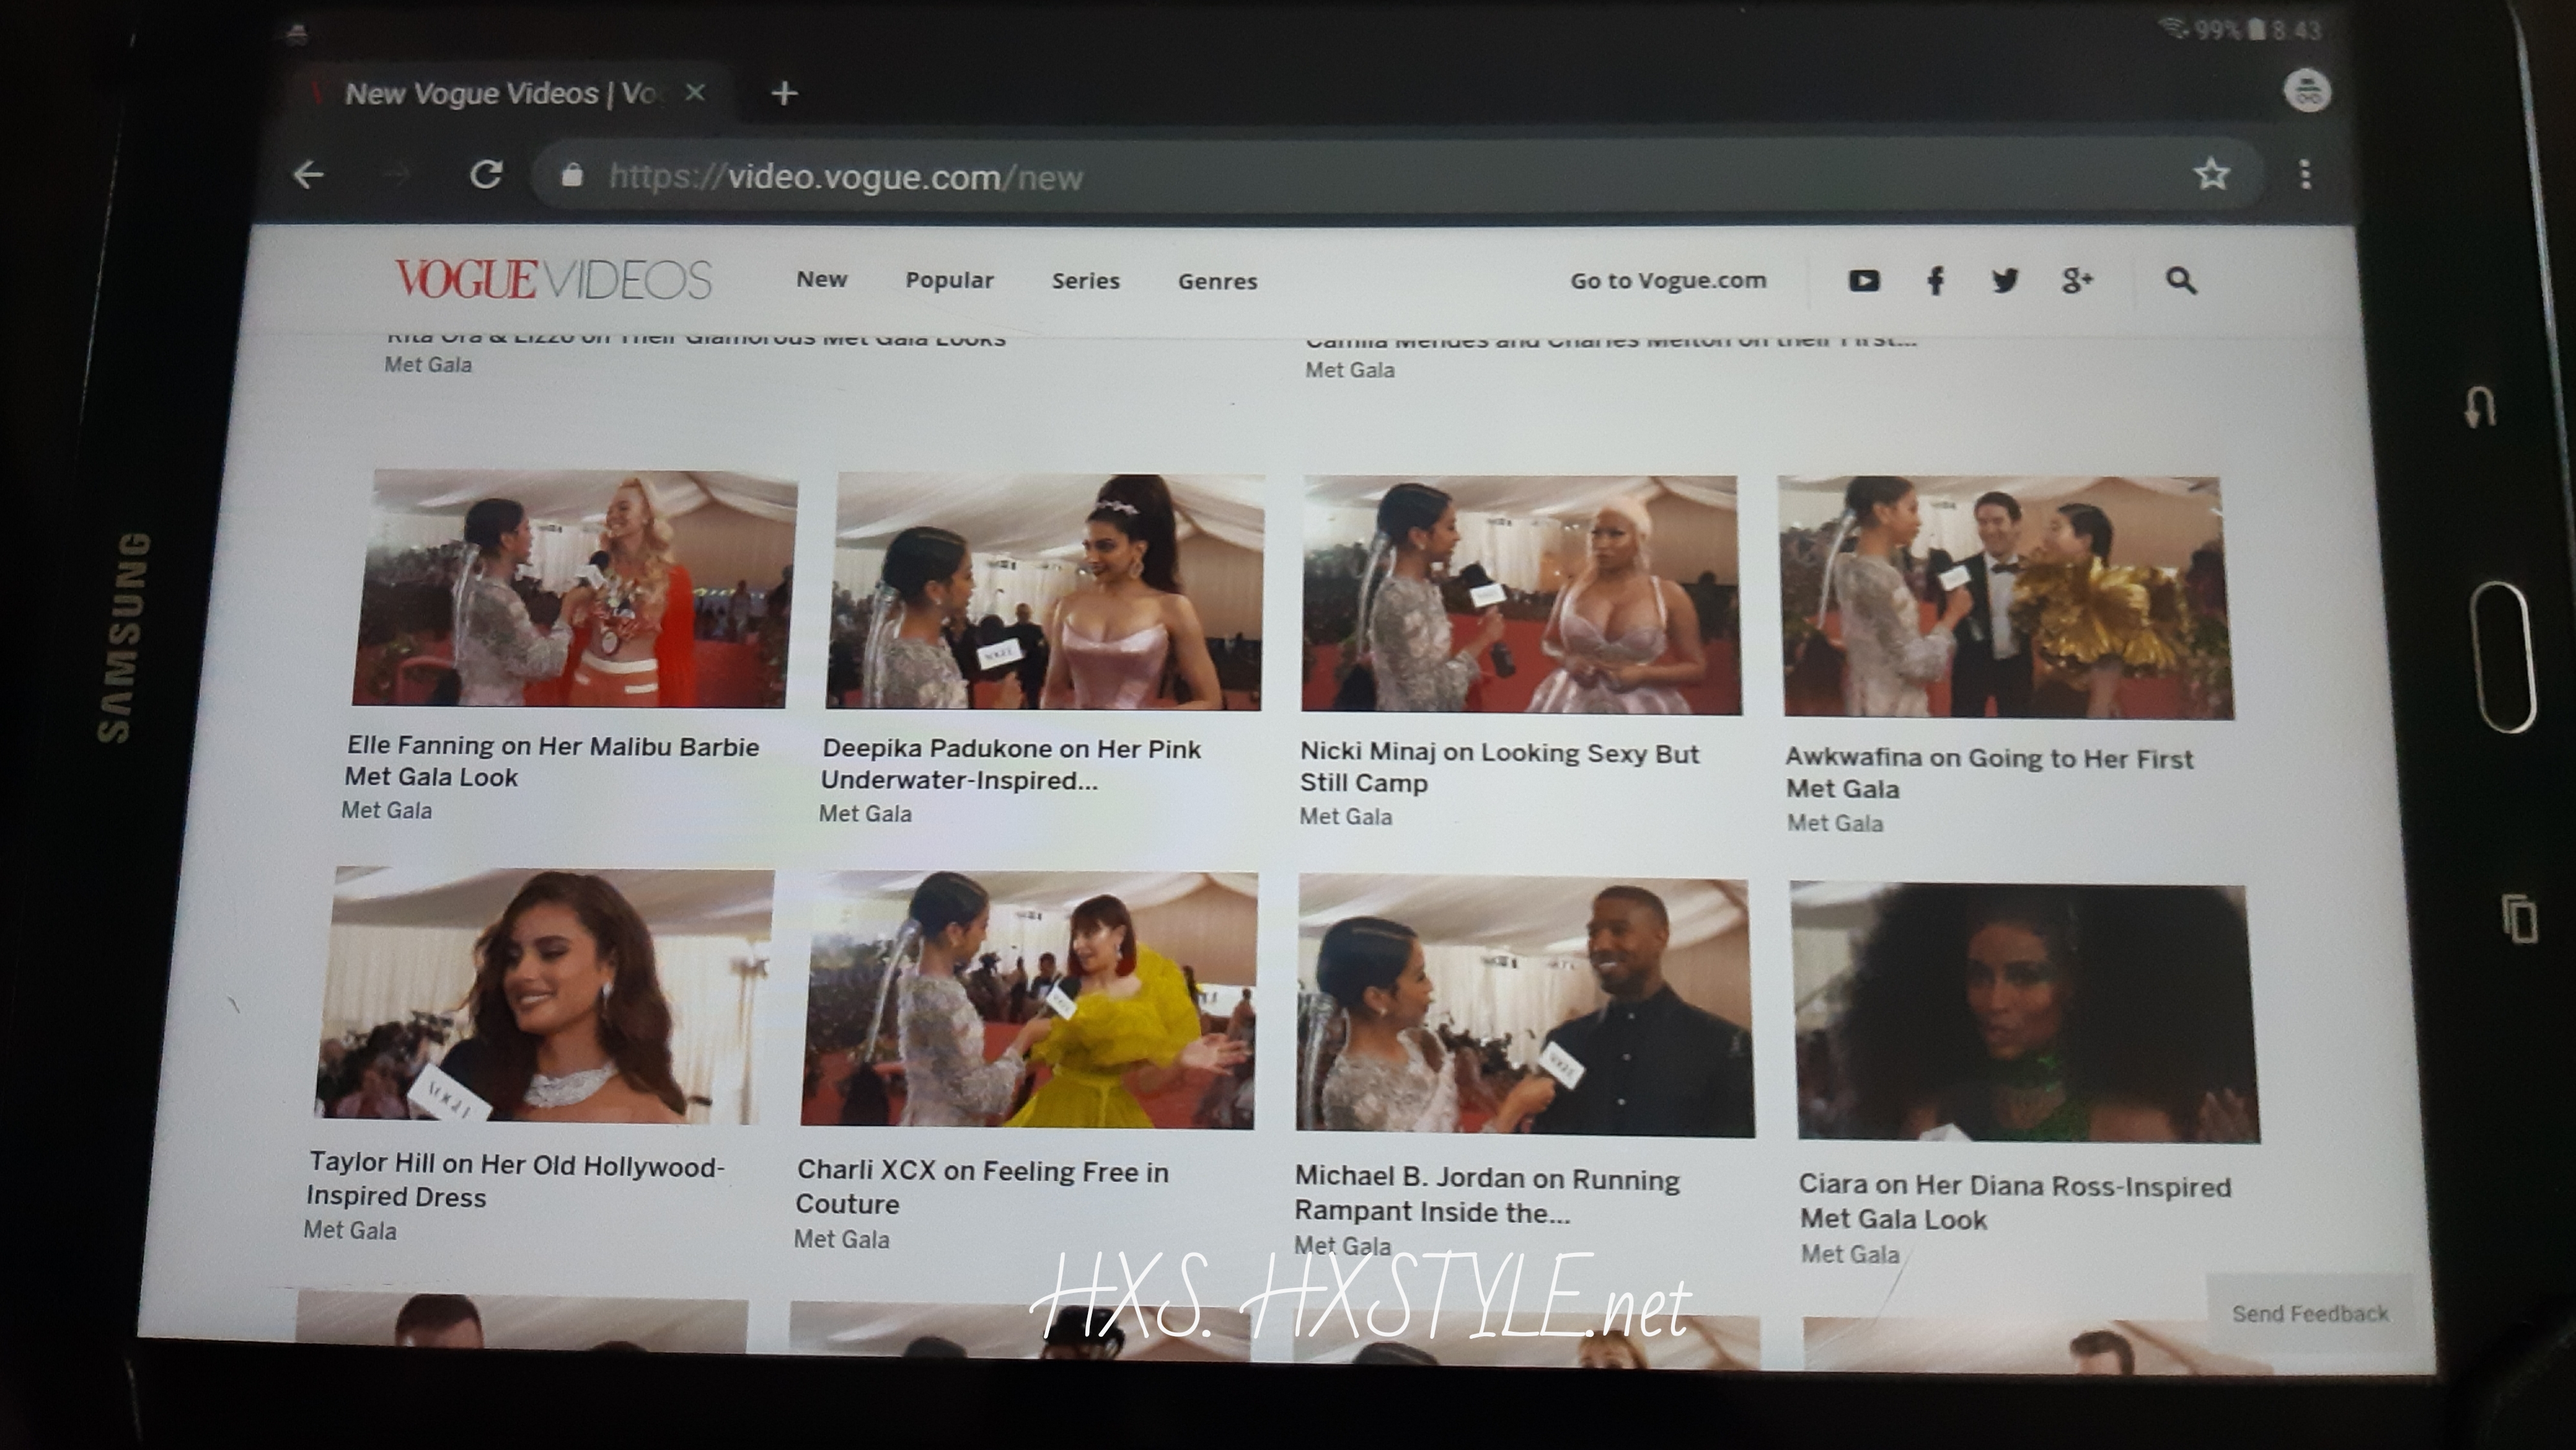Open Vogue Facebook page icon
The image size is (2576, 1450).
pyautogui.click(x=1935, y=281)
